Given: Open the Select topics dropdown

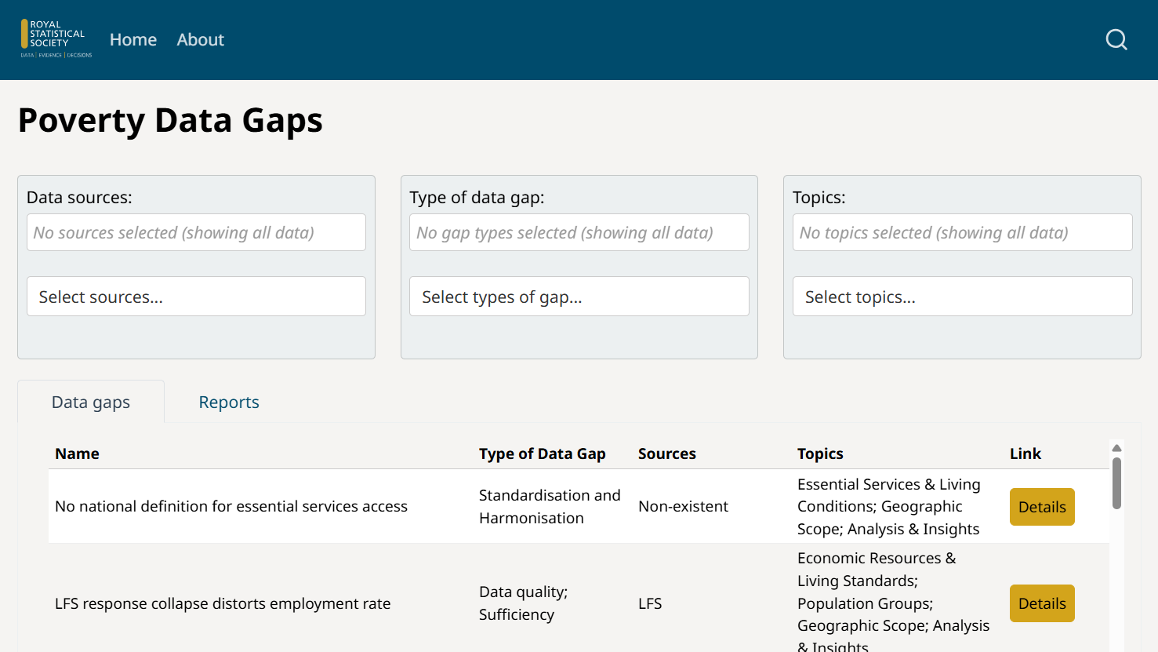Looking at the screenshot, I should click(x=962, y=297).
